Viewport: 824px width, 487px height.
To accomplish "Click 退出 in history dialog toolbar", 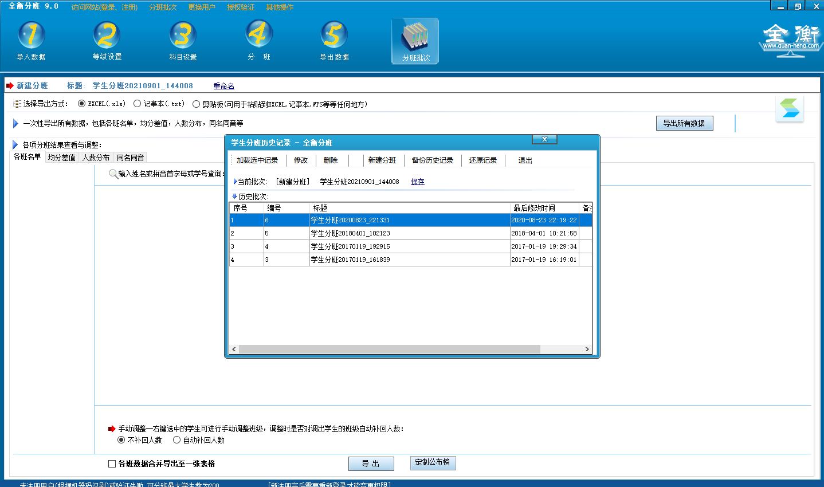I will click(x=525, y=160).
